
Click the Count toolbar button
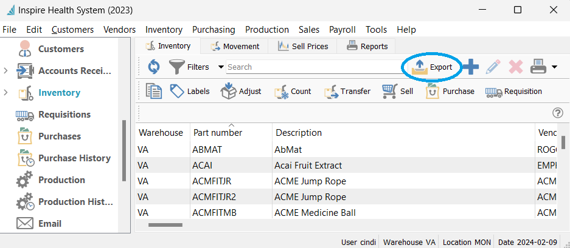(293, 92)
